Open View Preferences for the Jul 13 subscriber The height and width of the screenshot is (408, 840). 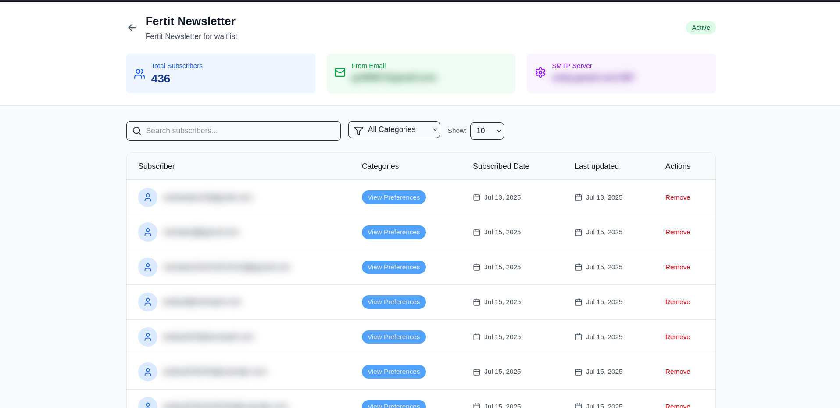[x=394, y=197]
